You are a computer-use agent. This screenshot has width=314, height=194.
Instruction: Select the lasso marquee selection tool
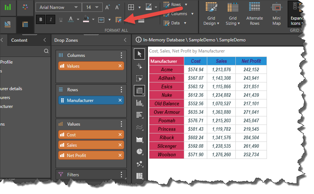pos(139,78)
